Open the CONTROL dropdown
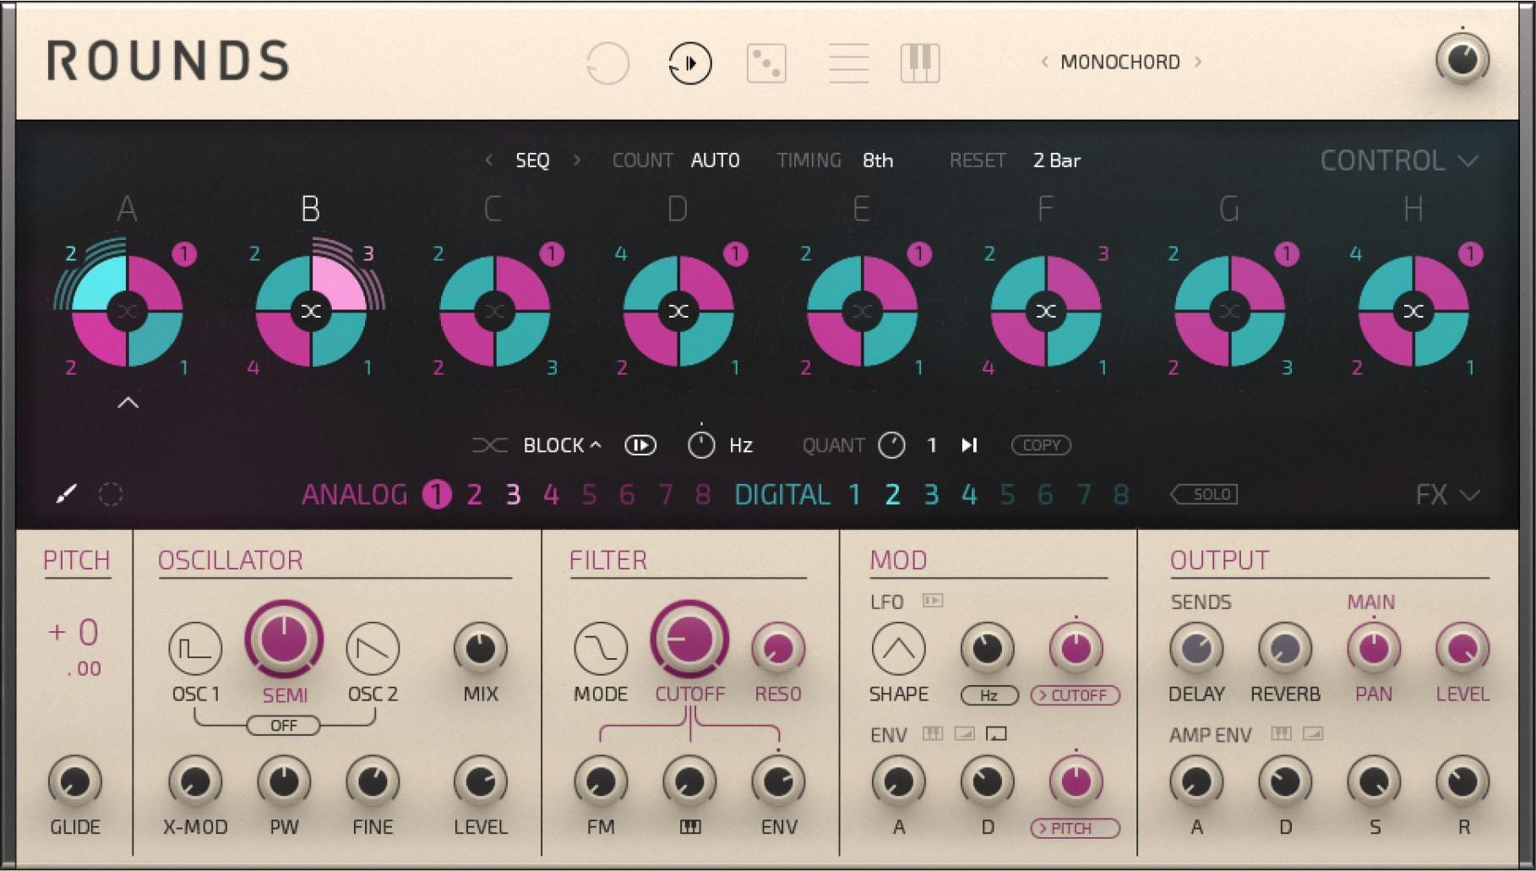 tap(1400, 160)
